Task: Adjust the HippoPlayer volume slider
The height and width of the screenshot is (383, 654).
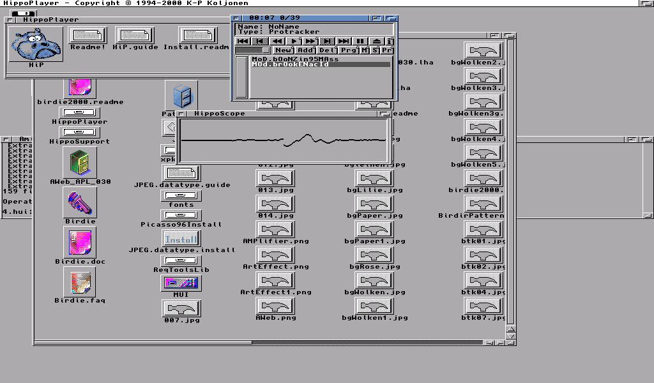Action: [253, 50]
